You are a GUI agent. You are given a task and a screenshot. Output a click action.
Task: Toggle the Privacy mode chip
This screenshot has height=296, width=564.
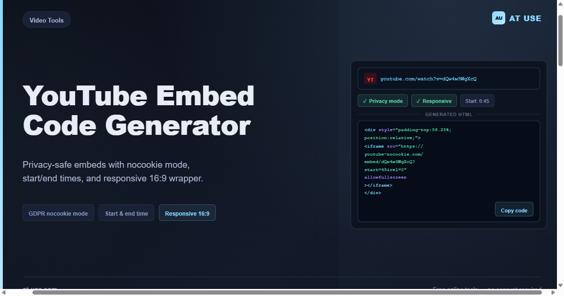[x=383, y=101]
